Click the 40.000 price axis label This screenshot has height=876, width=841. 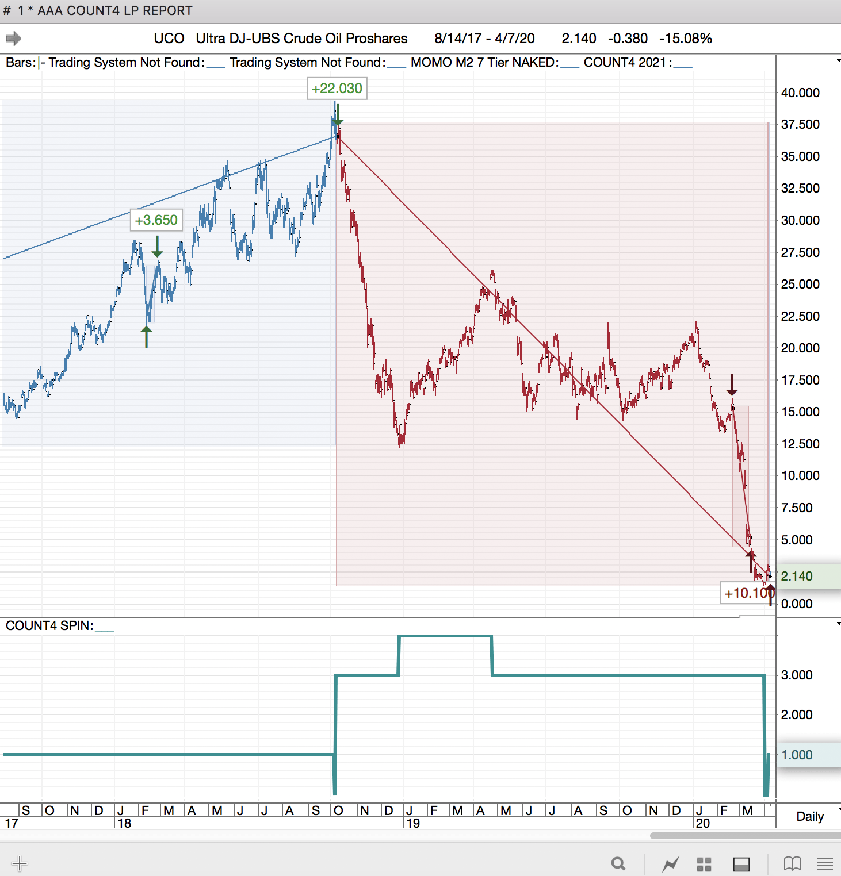800,93
